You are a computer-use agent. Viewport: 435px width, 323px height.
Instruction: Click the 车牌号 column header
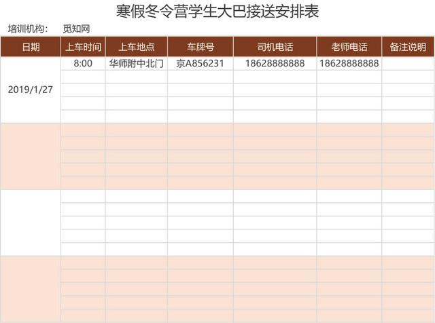[x=201, y=47]
